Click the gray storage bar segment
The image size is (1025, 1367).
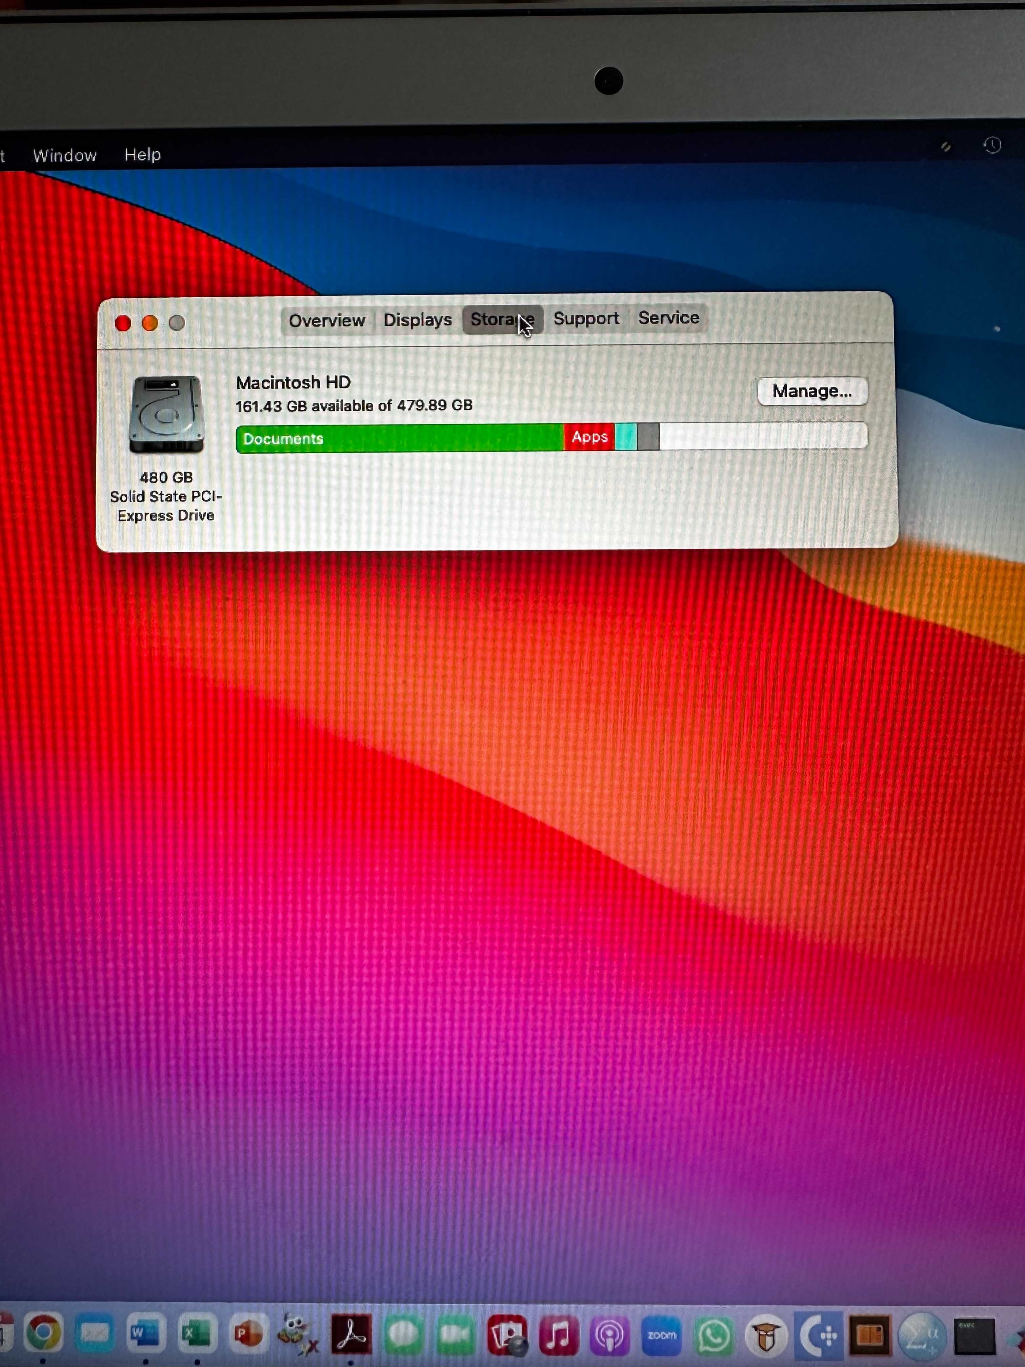pos(648,436)
